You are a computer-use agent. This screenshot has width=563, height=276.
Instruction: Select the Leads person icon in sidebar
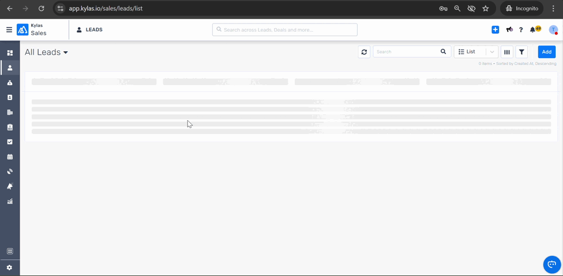click(x=10, y=68)
